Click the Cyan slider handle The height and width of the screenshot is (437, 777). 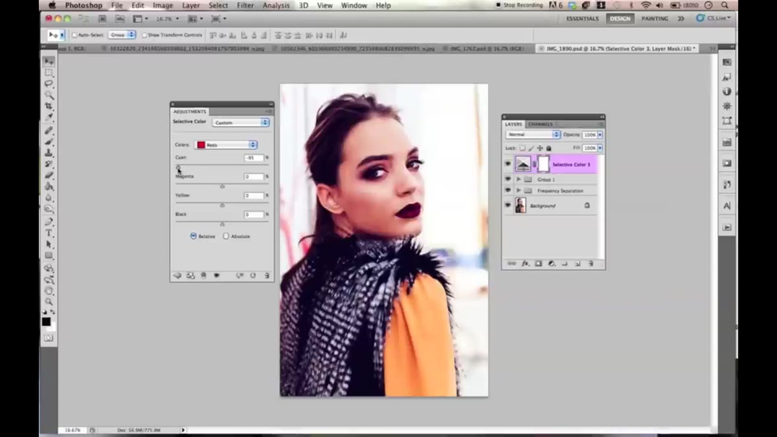click(x=179, y=167)
